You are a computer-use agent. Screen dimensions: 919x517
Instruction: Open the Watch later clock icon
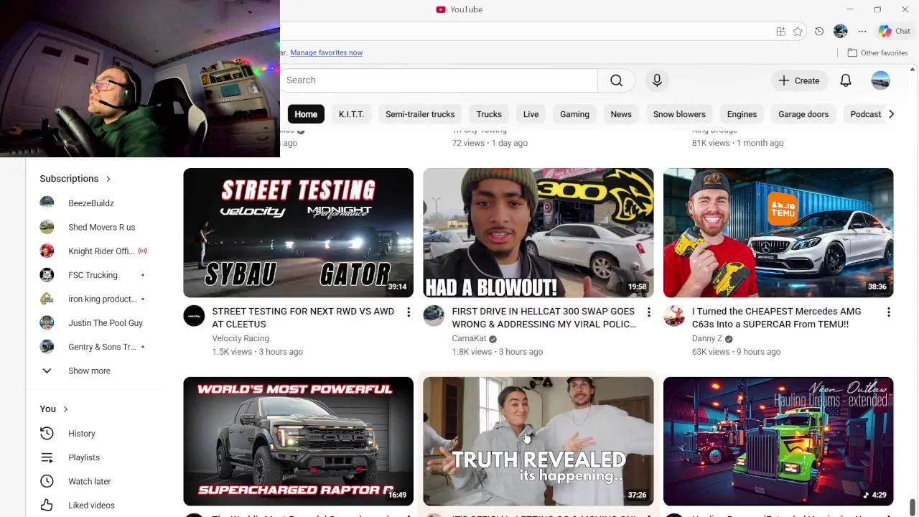47,481
